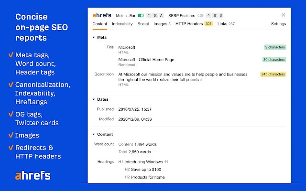The image size is (306, 191).
Task: Click the H2 Products for home heading
Action: click(x=144, y=177)
